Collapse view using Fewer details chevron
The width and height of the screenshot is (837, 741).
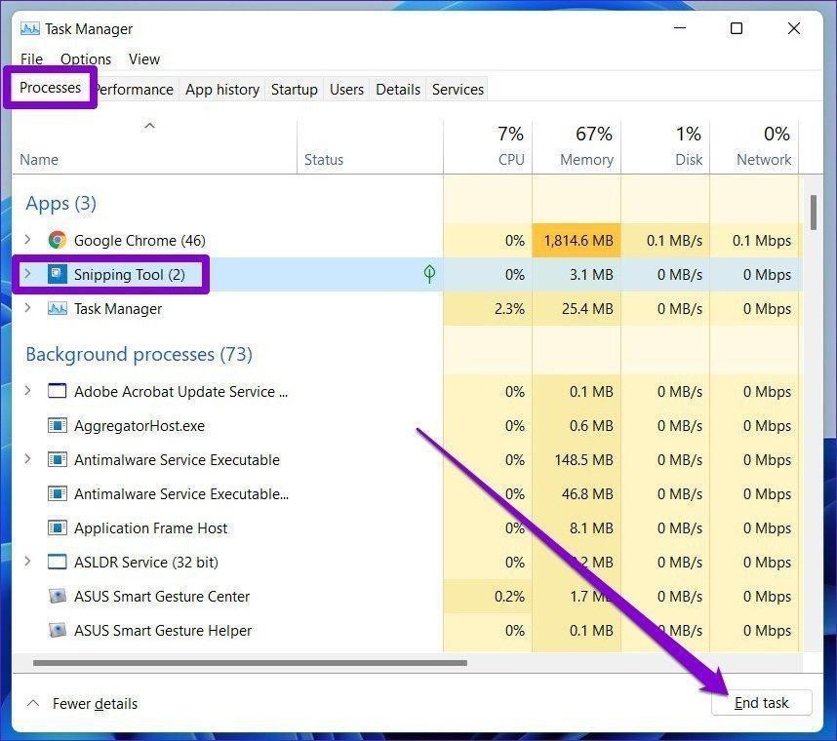[32, 703]
